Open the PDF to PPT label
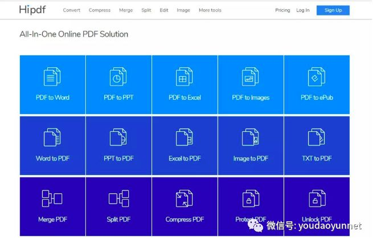This screenshot has width=373, height=243. pos(118,98)
